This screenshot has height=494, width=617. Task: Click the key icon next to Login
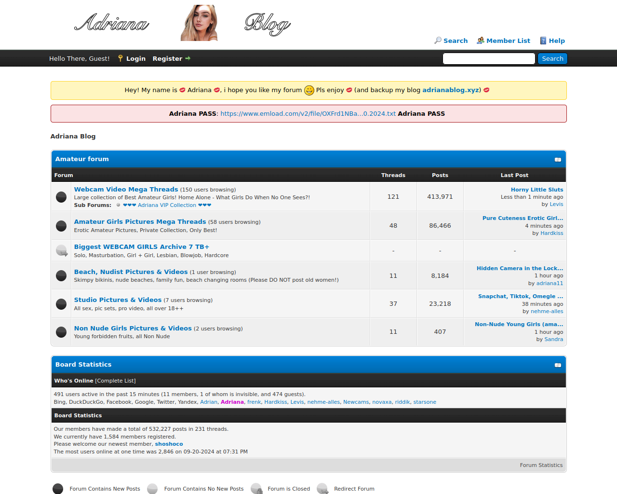point(121,58)
